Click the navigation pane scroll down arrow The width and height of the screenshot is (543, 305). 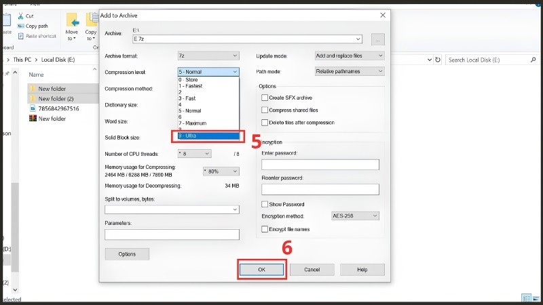(15, 290)
